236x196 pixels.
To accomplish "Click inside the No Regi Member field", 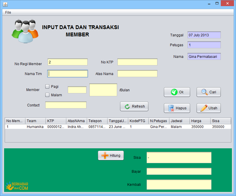I will (67, 62).
